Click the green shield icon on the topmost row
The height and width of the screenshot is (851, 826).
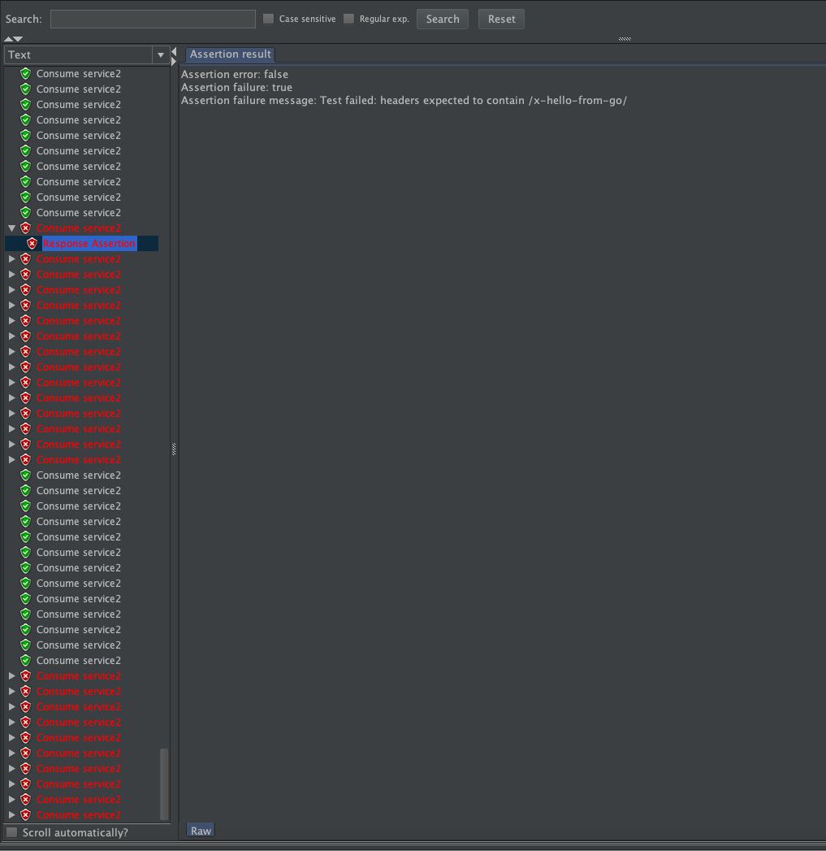pyautogui.click(x=25, y=73)
